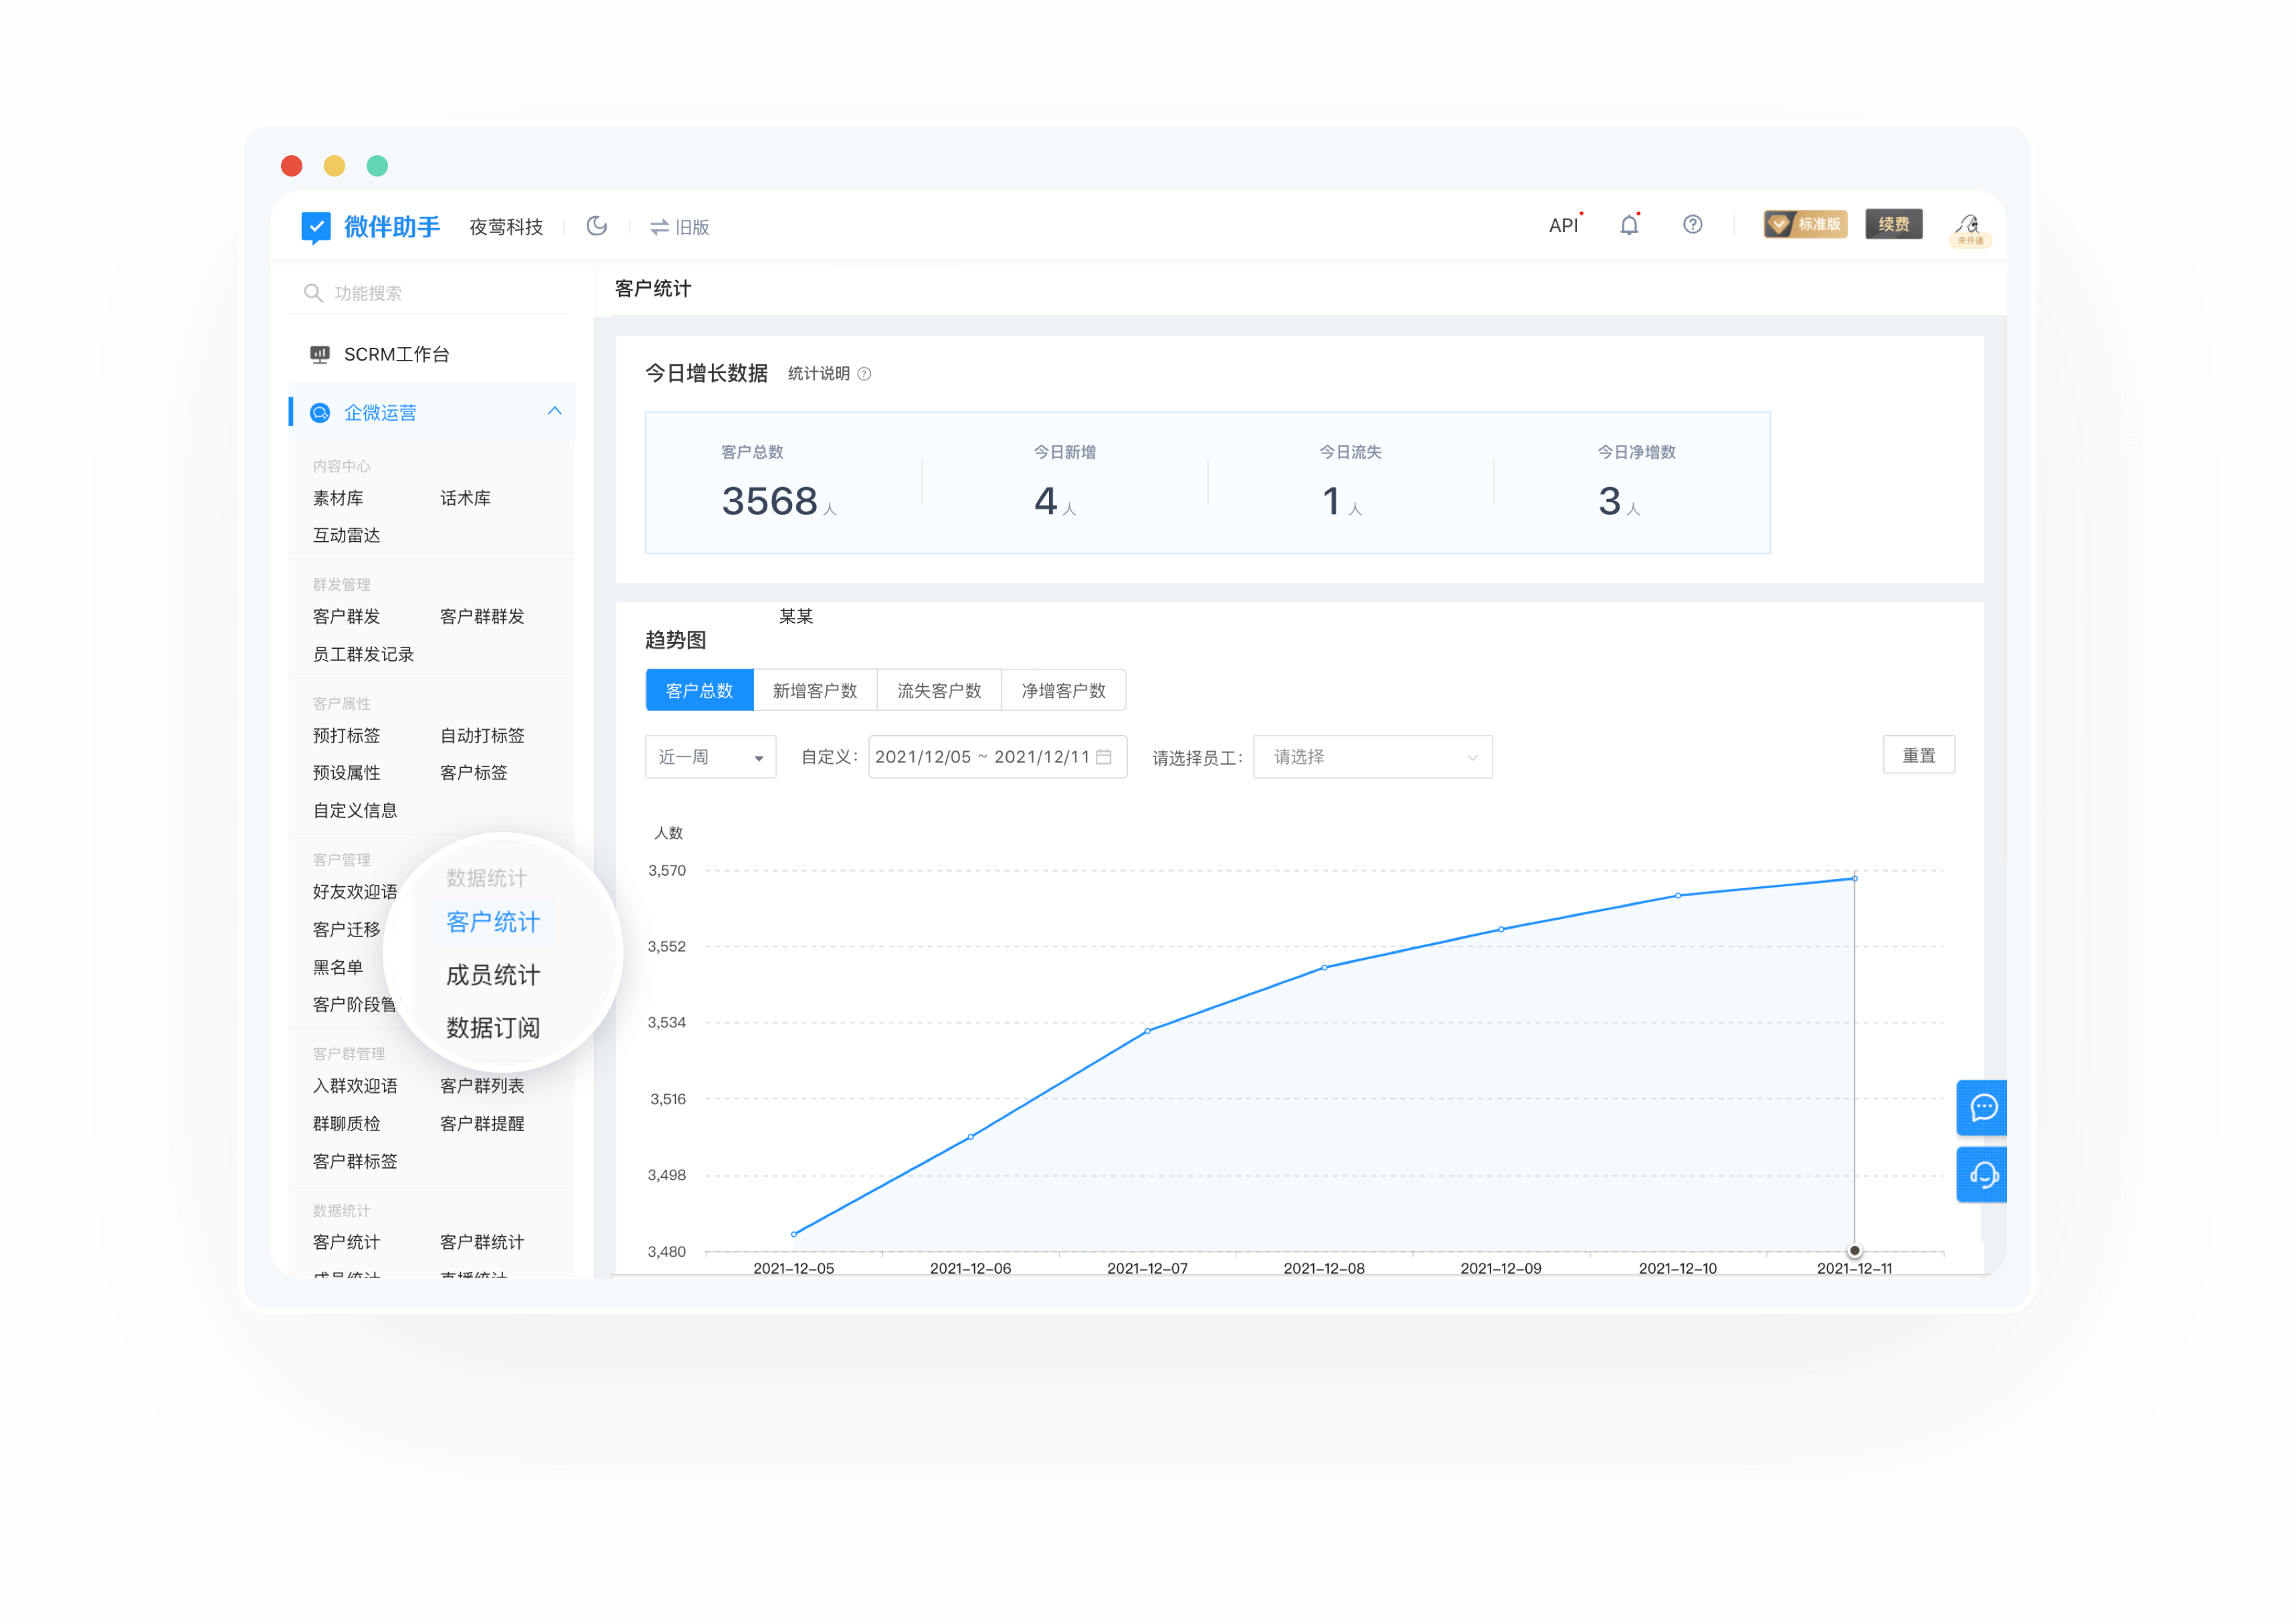This screenshot has height=1624, width=2296.
Task: Open notifications bell icon
Action: [x=1629, y=225]
